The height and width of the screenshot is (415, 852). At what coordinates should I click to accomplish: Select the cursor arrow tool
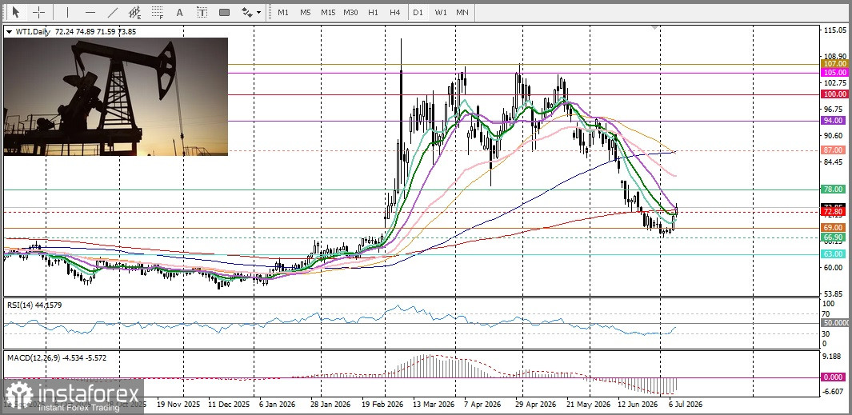(15, 12)
